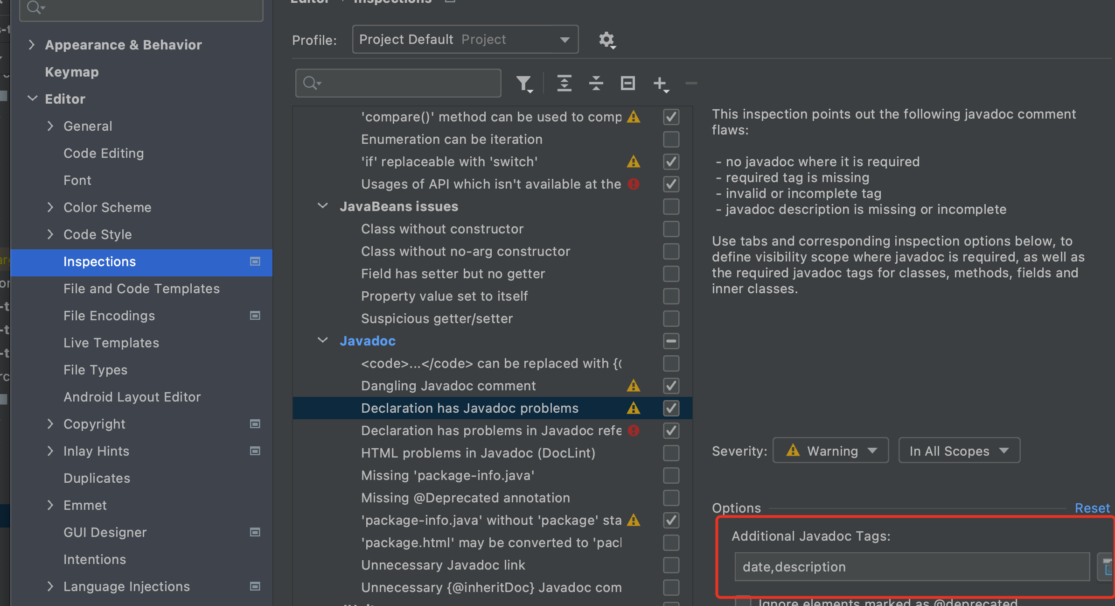Enable Missing @Deprecated annotation checkbox
The image size is (1115, 606).
pos(671,498)
